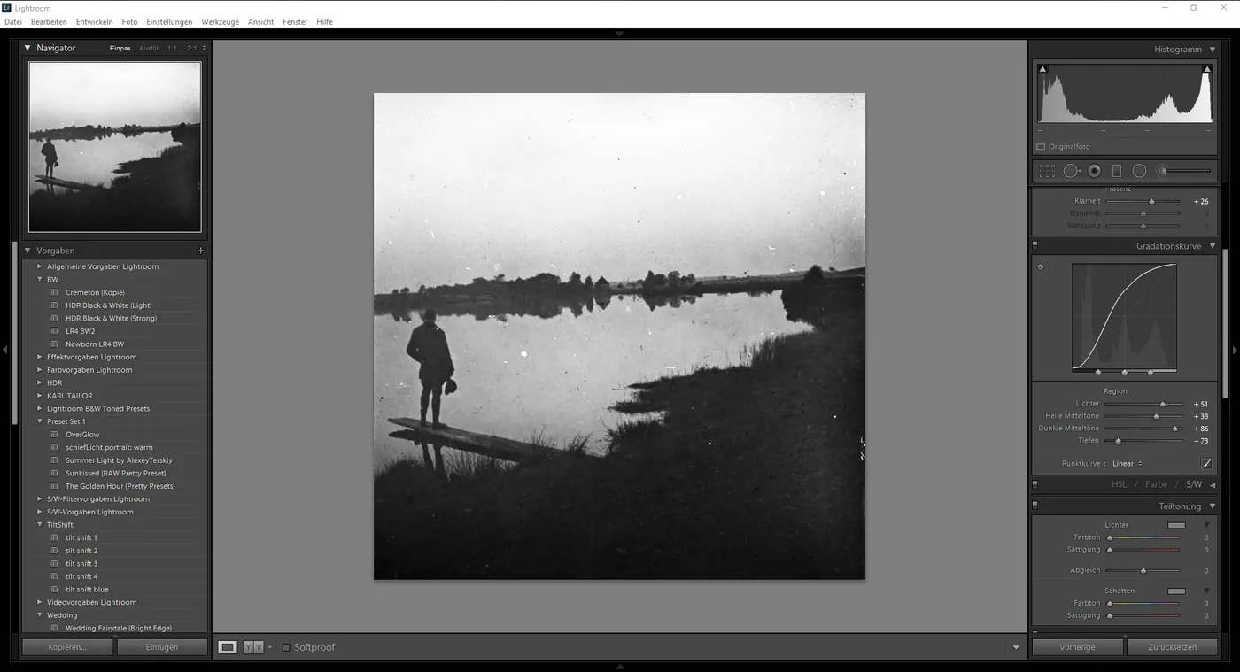Image resolution: width=1240 pixels, height=672 pixels.
Task: Select the radial filter tool
Action: 1140,171
